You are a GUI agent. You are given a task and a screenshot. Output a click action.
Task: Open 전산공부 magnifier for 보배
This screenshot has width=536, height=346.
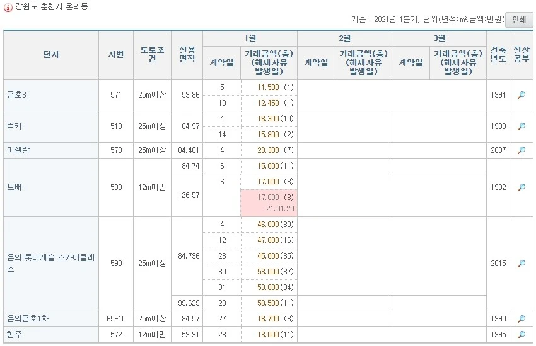coord(521,187)
